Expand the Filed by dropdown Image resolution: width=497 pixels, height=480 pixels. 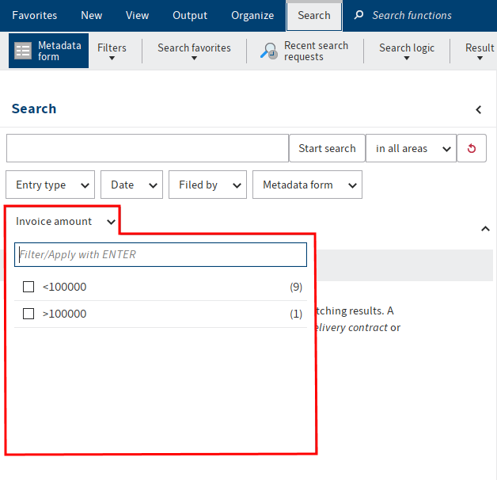pos(207,185)
